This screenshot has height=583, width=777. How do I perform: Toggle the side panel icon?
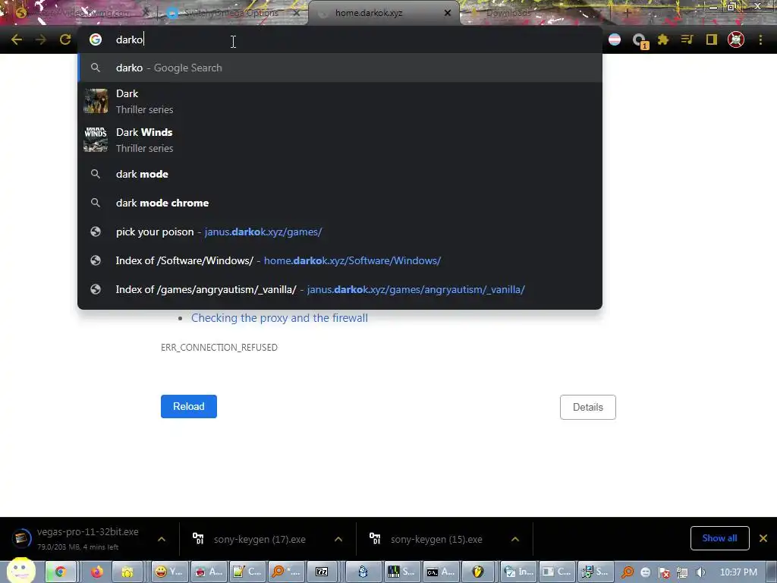click(x=712, y=39)
